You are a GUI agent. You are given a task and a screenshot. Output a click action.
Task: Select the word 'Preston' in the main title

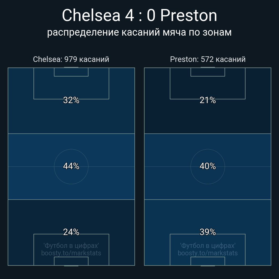pyautogui.click(x=189, y=15)
